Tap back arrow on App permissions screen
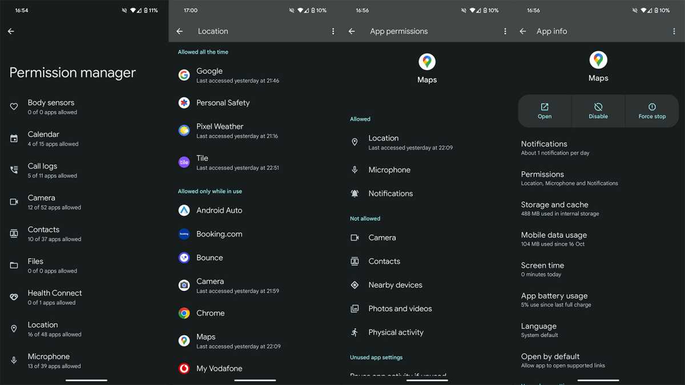Image resolution: width=685 pixels, height=385 pixels. point(352,31)
